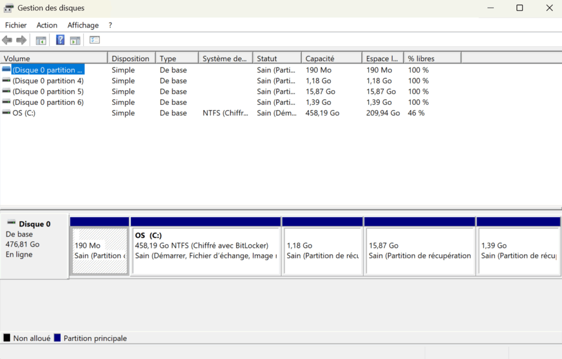Select the (Disque 0 partition 5) volume
This screenshot has width=562, height=359.
coord(48,92)
